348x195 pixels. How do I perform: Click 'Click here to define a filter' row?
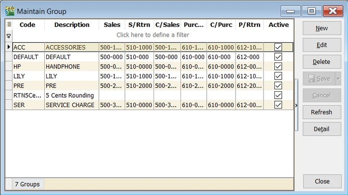(153, 35)
